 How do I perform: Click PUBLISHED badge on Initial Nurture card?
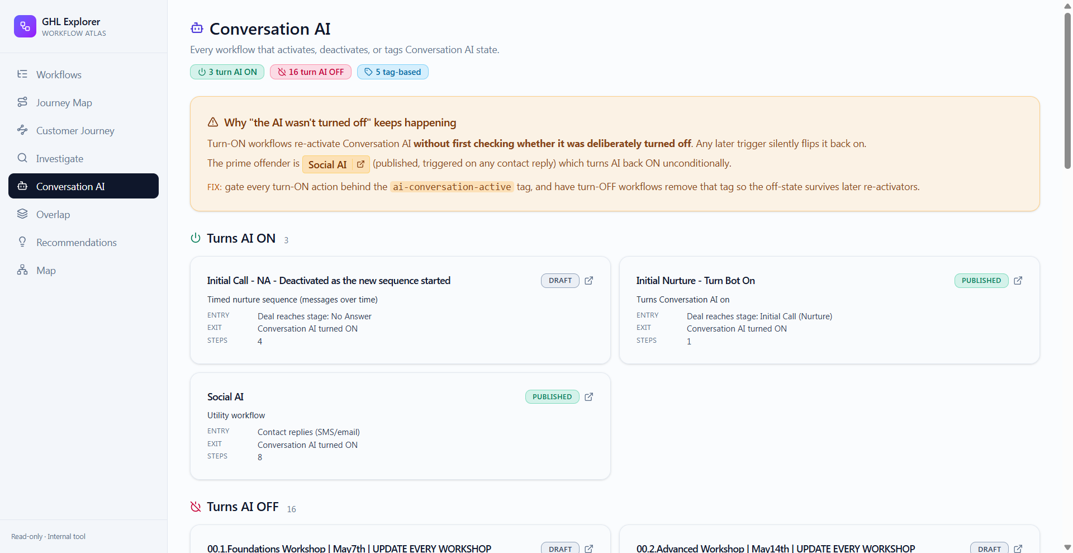click(981, 281)
